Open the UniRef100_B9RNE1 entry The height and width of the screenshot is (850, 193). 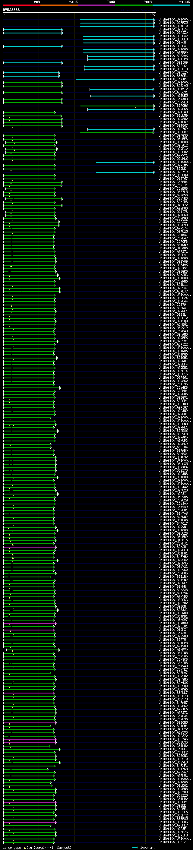point(173,311)
